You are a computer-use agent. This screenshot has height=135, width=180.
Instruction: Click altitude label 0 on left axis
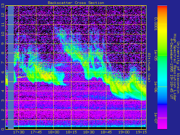pyautogui.click(x=3, y=129)
